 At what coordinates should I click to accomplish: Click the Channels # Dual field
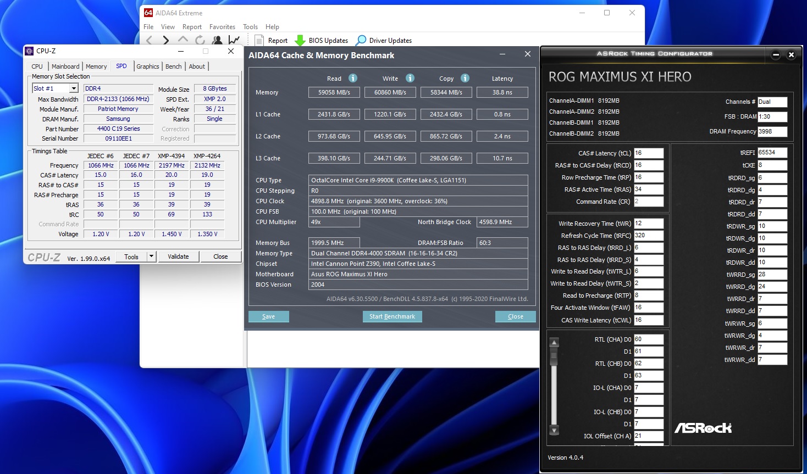pyautogui.click(x=772, y=102)
